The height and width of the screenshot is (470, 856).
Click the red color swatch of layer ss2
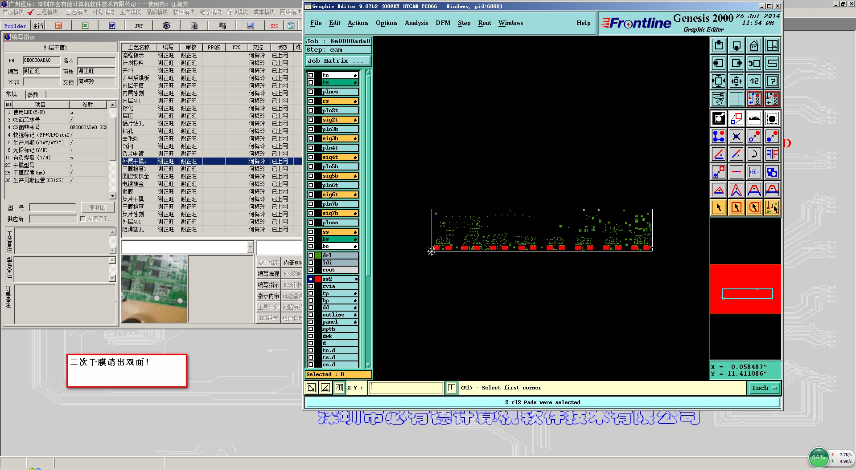[x=318, y=279]
